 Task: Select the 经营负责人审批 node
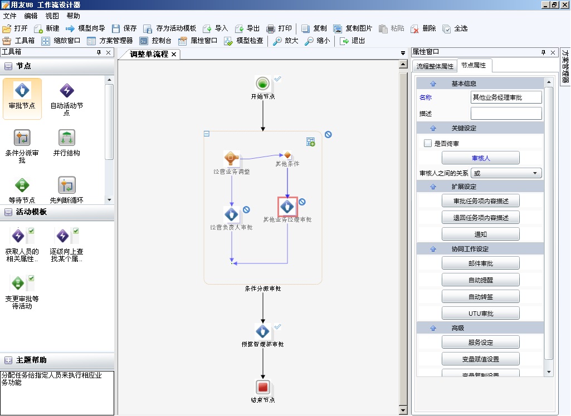click(231, 214)
